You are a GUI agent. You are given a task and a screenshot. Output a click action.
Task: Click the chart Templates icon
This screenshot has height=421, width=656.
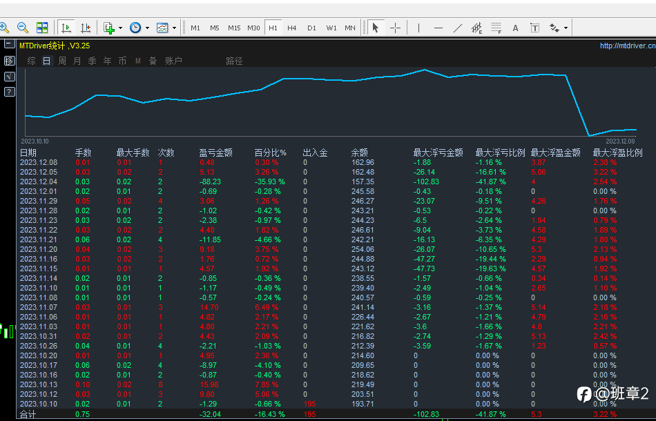pyautogui.click(x=162, y=28)
